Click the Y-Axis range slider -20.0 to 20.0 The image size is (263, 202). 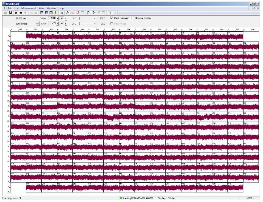tap(87, 24)
